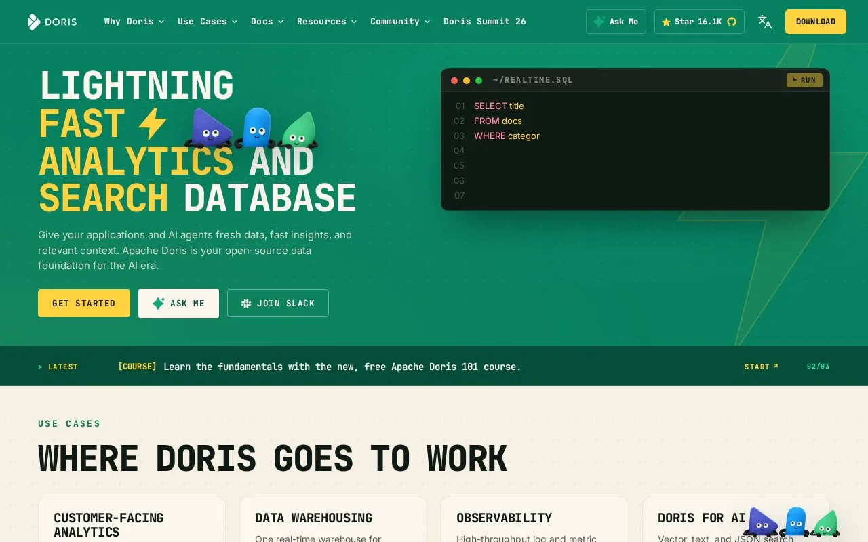
Task: Click the purple triangle mascot in hero
Action: (x=209, y=128)
